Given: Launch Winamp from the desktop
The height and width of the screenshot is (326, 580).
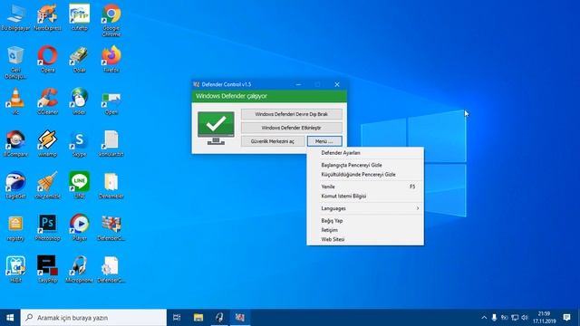Looking at the screenshot, I should [x=47, y=143].
